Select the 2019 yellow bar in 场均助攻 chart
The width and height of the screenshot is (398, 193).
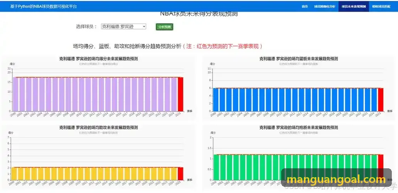(x=140, y=174)
